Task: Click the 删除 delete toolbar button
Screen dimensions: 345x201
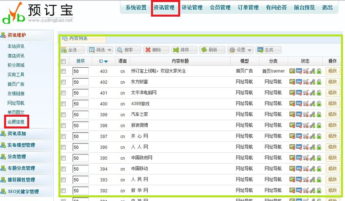Action: 156,50
